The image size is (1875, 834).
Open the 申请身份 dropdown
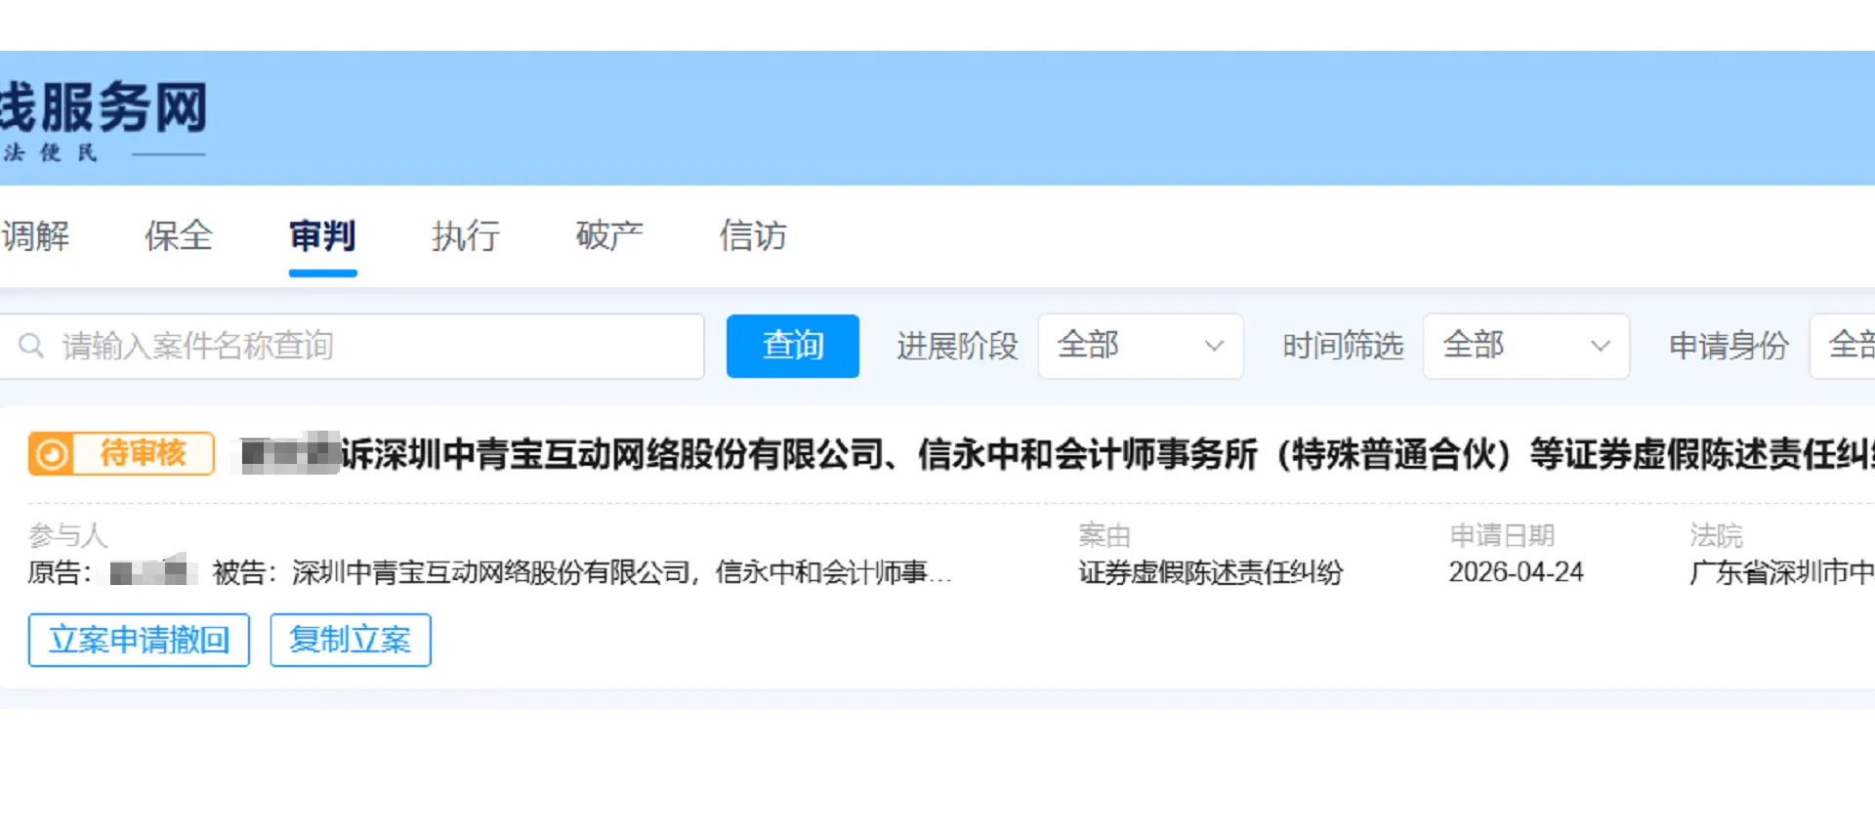pyautogui.click(x=1842, y=346)
